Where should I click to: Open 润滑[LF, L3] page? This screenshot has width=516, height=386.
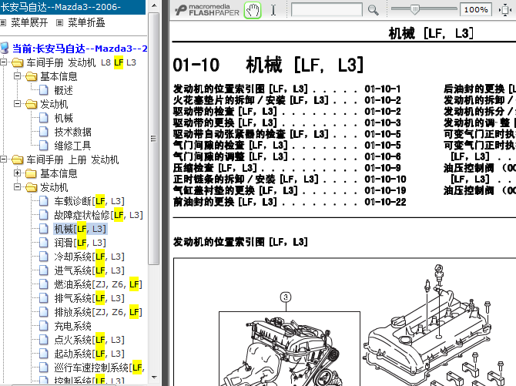[80, 243]
